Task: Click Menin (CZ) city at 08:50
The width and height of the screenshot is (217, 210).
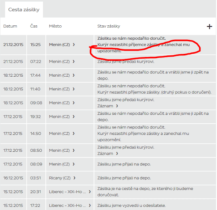Action: point(59,151)
